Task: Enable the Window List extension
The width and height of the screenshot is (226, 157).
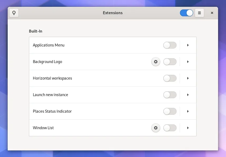Action: point(170,128)
